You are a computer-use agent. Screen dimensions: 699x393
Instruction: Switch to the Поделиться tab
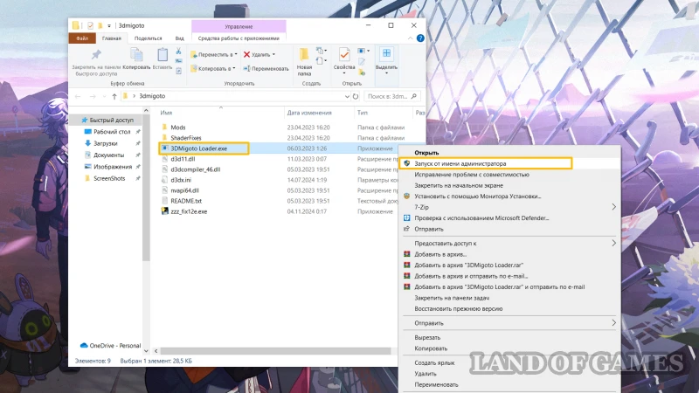[x=148, y=38]
